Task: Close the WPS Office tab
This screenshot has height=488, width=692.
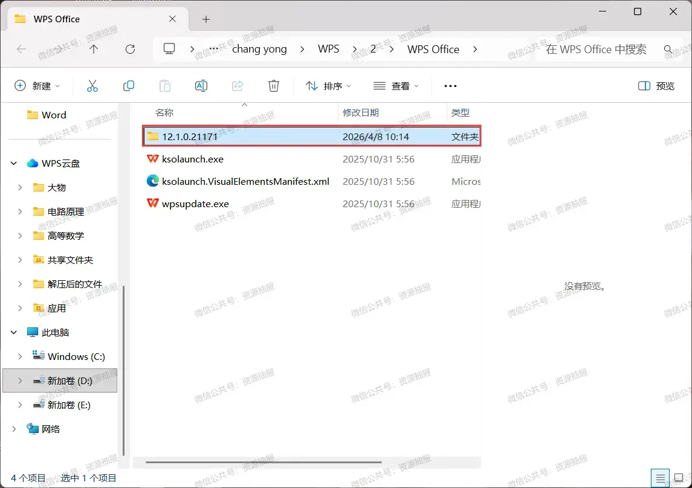Action: pyautogui.click(x=173, y=19)
